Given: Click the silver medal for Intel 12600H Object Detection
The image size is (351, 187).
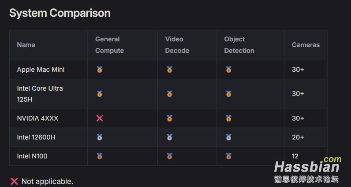Looking at the screenshot, I should [228, 137].
